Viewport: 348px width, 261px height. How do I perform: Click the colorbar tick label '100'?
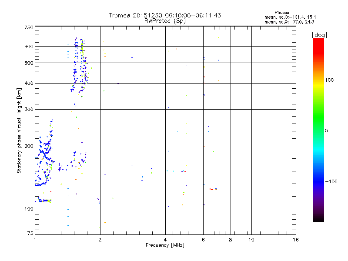(329, 80)
